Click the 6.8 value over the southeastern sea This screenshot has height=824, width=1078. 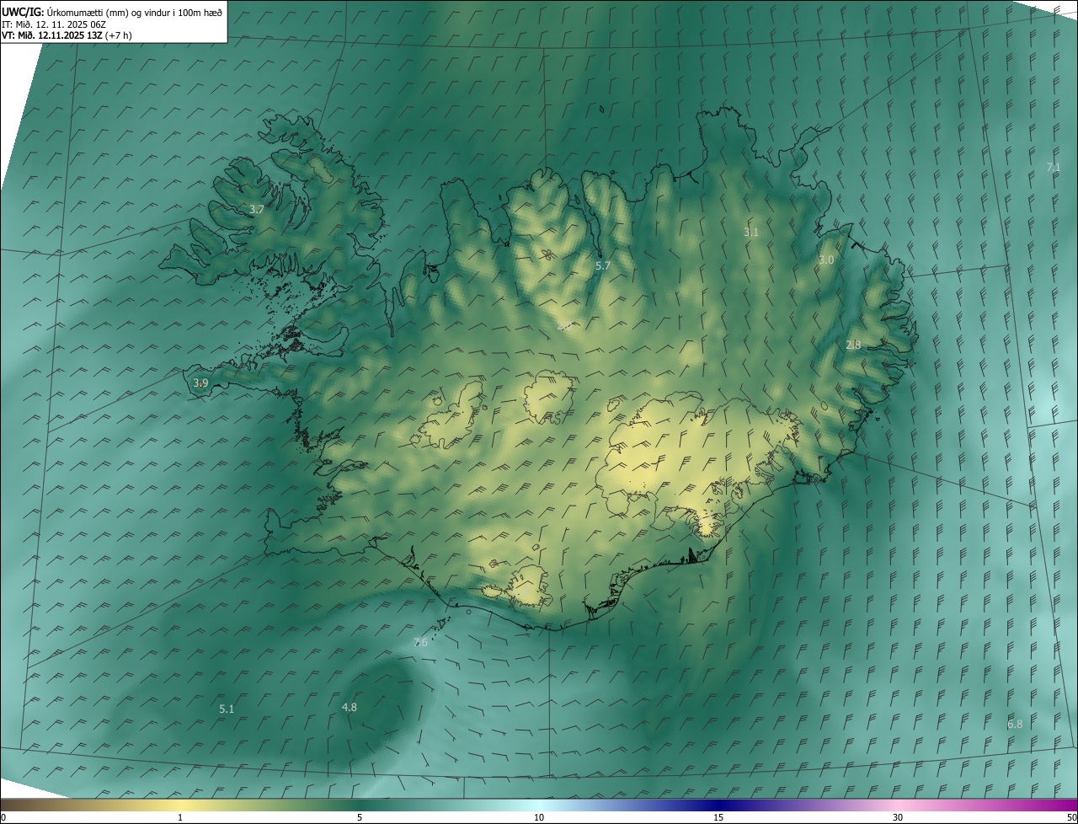pyautogui.click(x=1015, y=725)
